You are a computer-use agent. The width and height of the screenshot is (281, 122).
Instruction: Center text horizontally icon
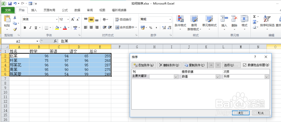(x=91, y=27)
